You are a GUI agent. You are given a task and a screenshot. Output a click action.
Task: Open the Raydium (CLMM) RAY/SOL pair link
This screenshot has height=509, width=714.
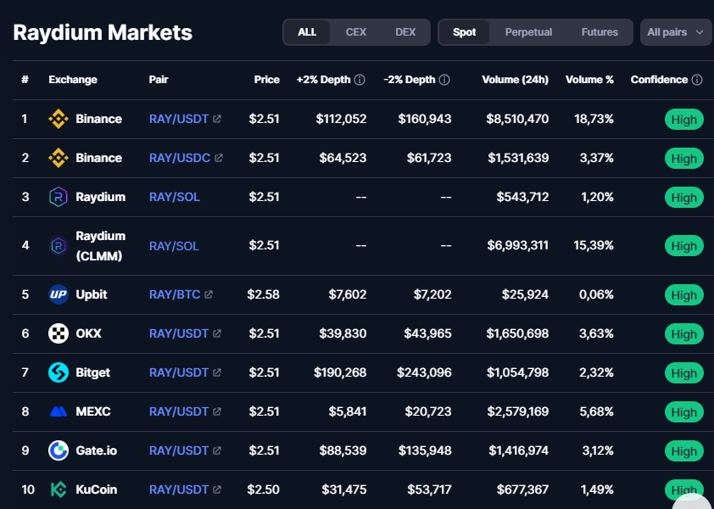pyautogui.click(x=175, y=246)
